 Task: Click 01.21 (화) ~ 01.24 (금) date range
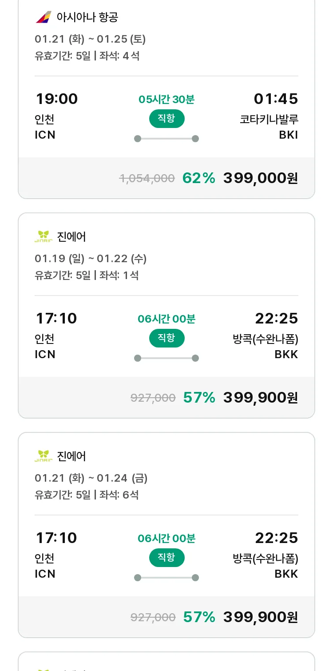point(91,478)
